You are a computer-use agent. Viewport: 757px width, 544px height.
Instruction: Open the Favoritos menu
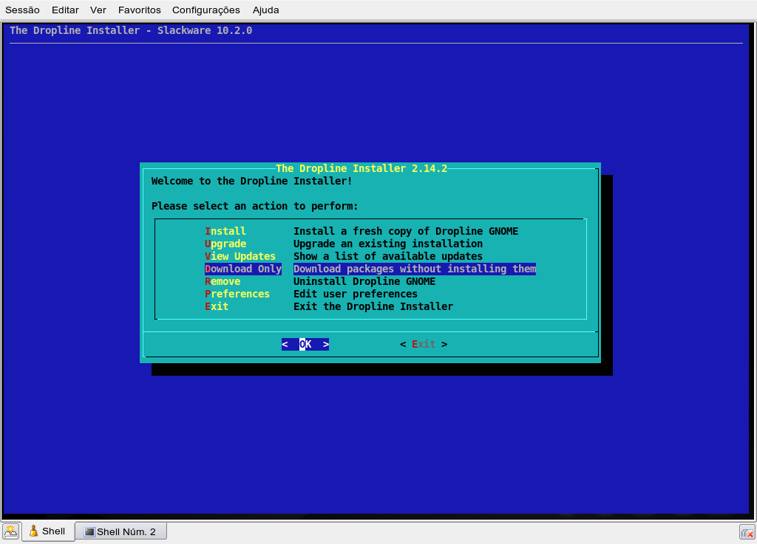[x=140, y=10]
